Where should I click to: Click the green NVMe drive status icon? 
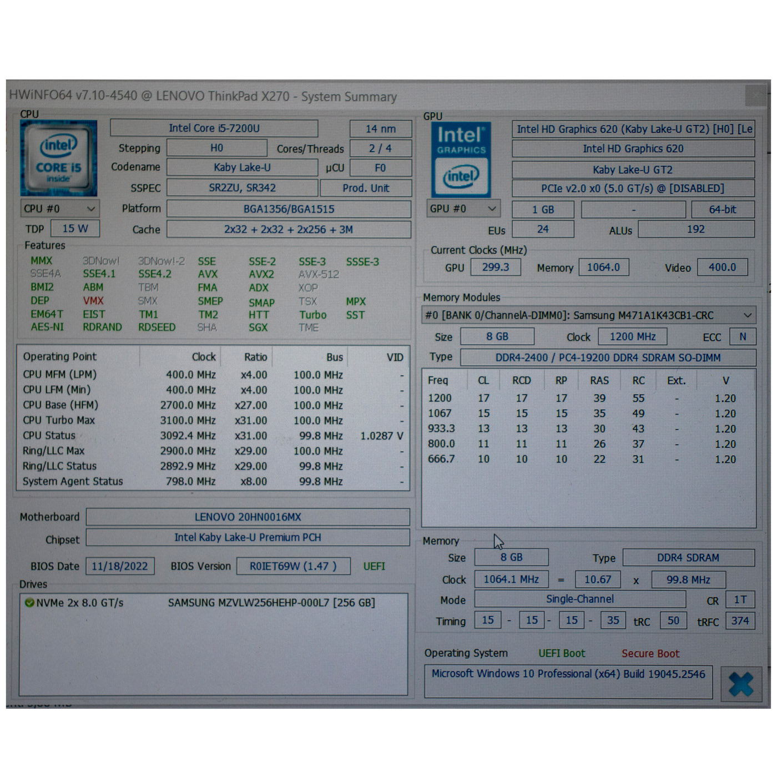29,602
